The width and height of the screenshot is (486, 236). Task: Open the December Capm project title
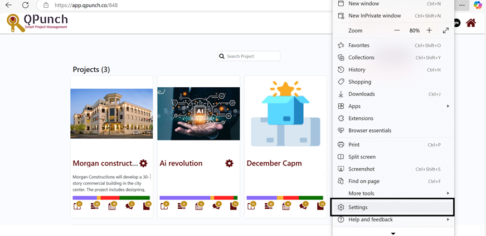click(x=274, y=163)
